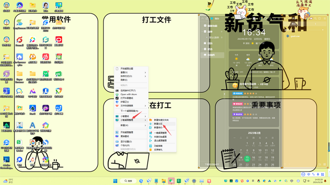This screenshot has height=185, width=330.
Task: Expand the 小智桌面整理 submenu
Action: (131, 120)
